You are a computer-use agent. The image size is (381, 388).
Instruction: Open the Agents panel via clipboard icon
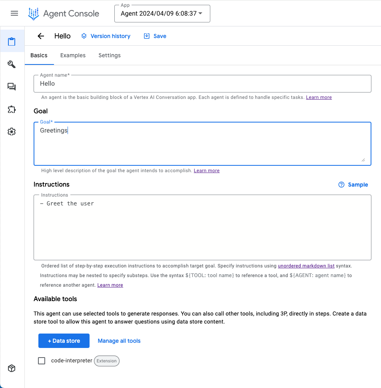point(12,41)
